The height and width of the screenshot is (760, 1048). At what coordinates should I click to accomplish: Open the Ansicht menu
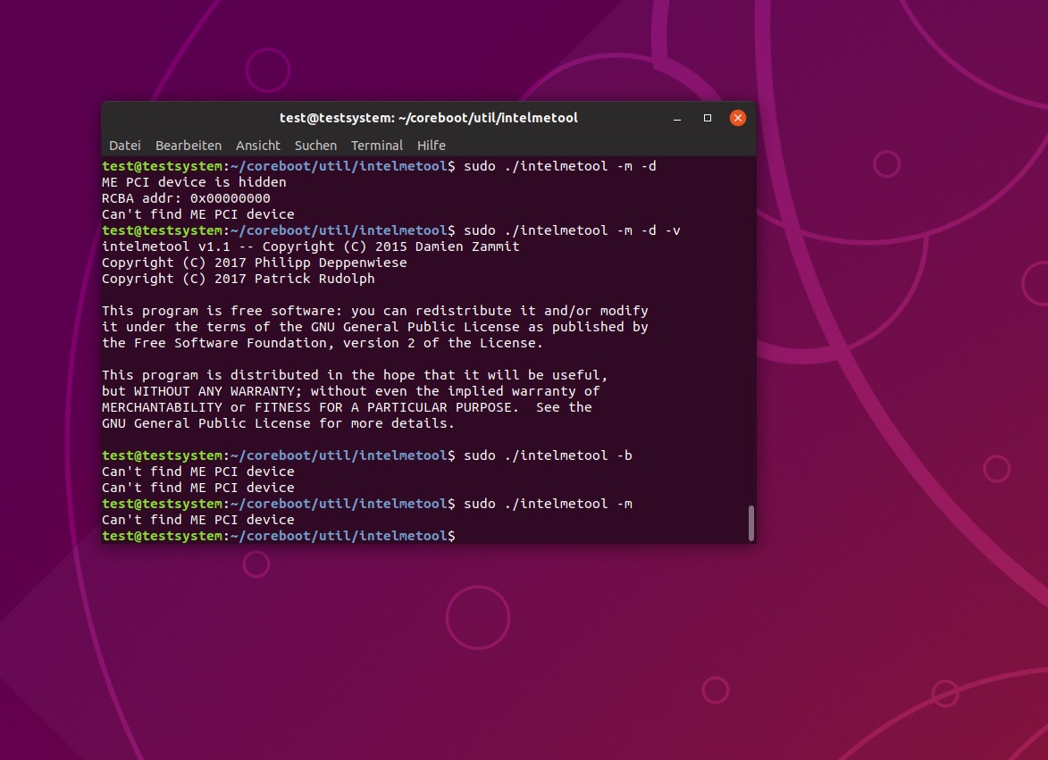tap(258, 146)
